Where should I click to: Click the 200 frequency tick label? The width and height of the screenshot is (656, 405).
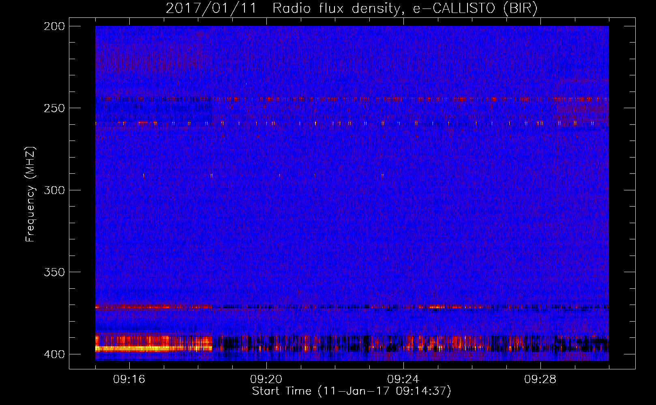[x=54, y=26]
